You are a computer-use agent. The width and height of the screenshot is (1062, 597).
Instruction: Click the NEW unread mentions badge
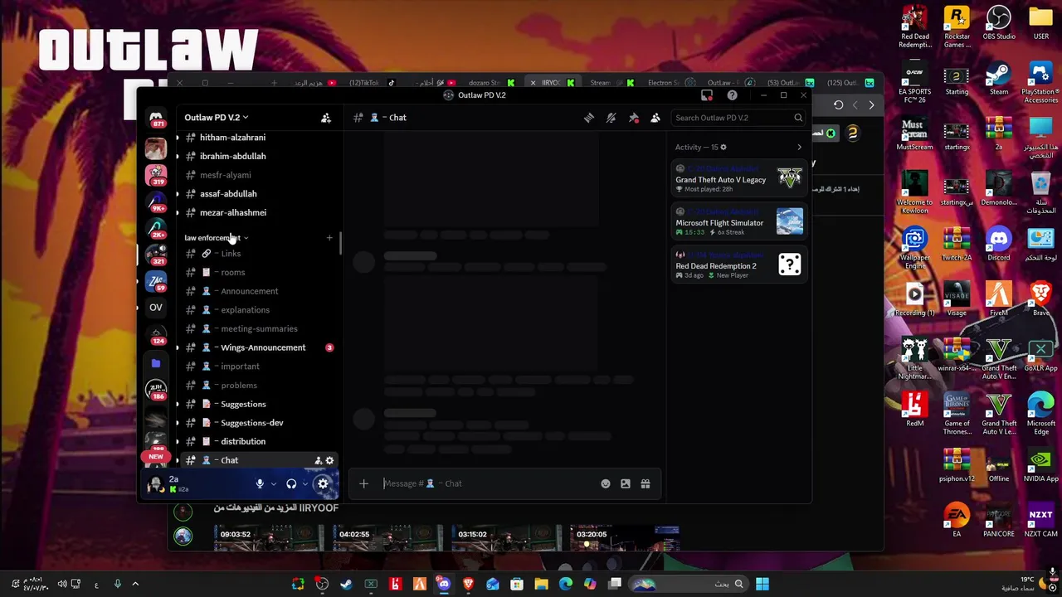tap(156, 457)
